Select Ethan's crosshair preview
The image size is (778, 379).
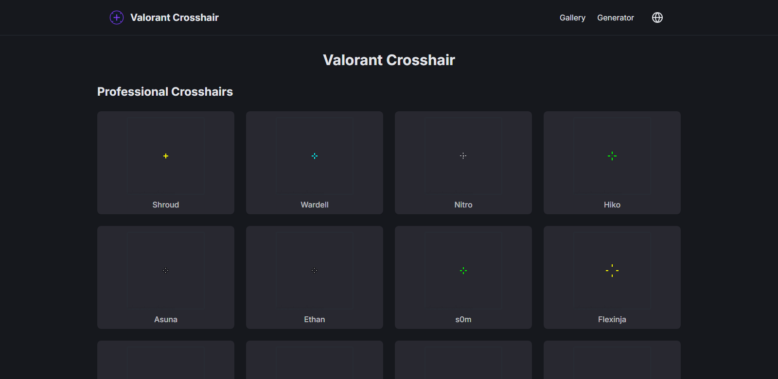click(315, 271)
